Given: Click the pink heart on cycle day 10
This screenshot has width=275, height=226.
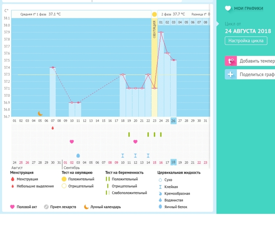Looking at the screenshot, I should 72,142.
